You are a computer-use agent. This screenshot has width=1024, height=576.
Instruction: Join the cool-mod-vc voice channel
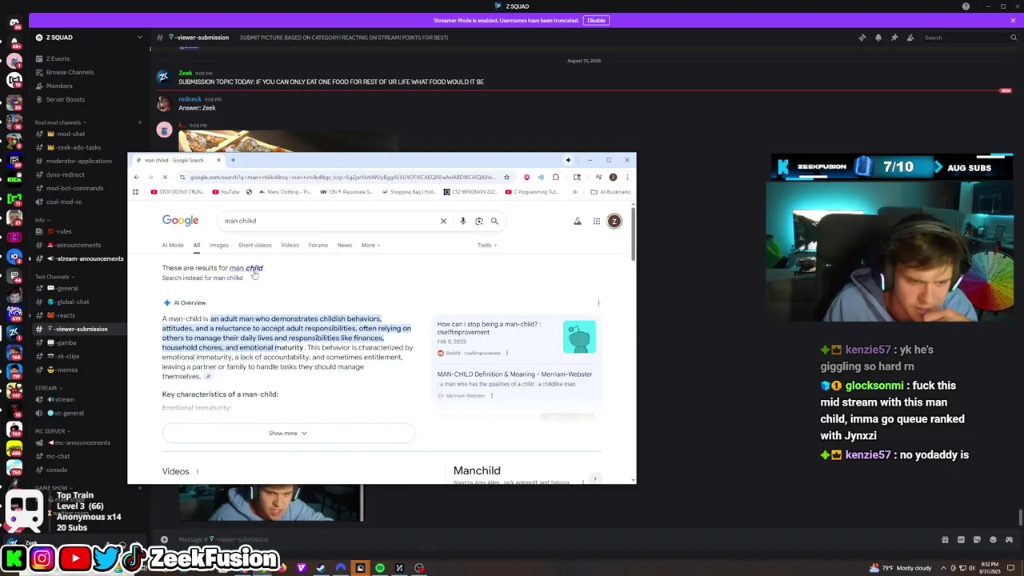64,202
